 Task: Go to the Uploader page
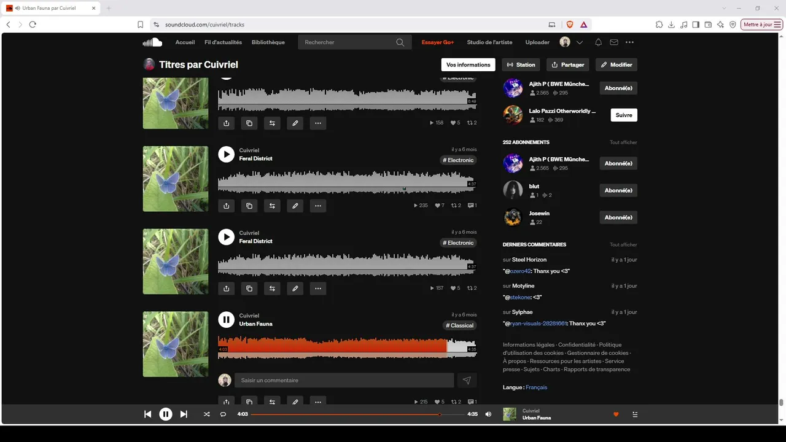537,42
